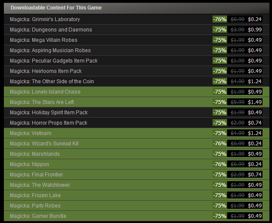Open Magicka: Final Frontier DLC

(x=137, y=175)
